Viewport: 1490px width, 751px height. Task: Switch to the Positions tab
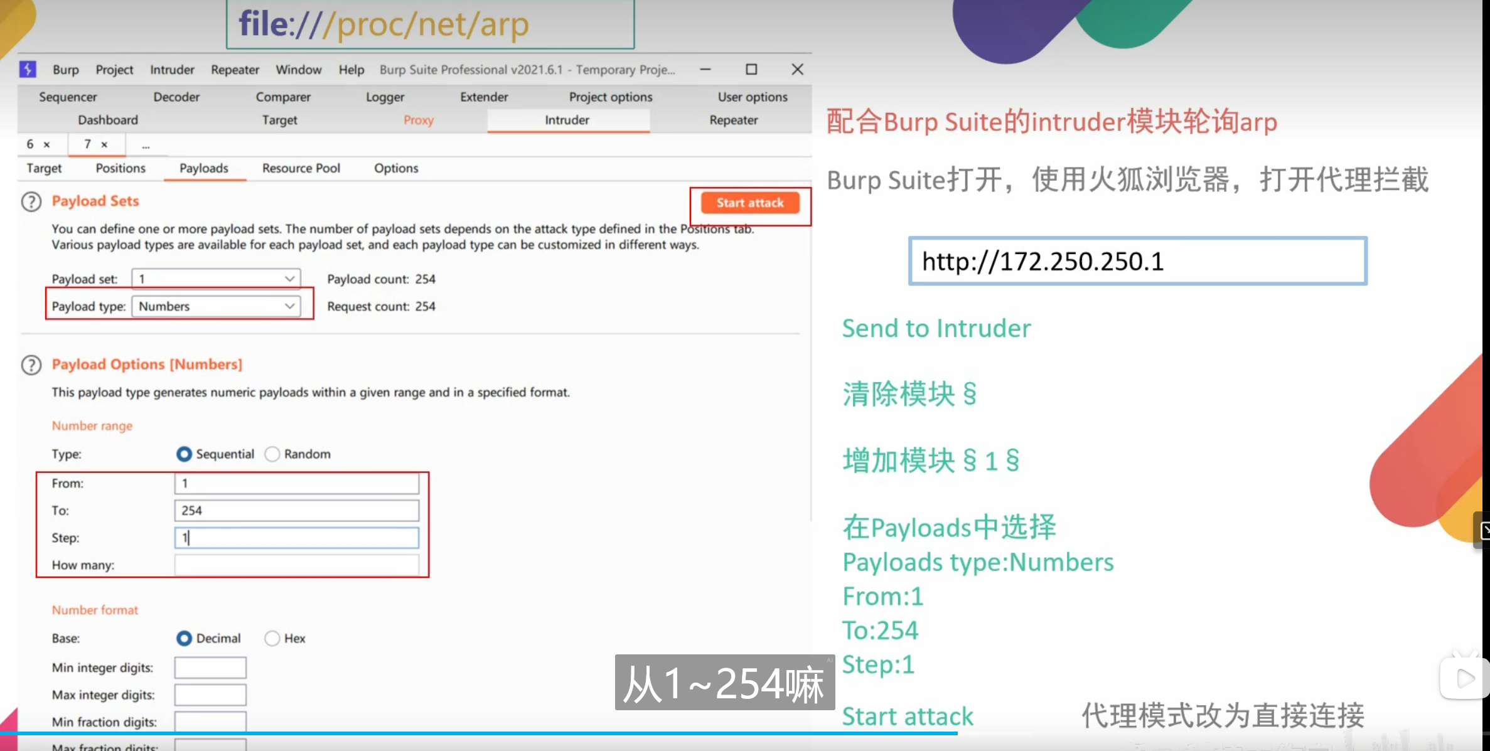coord(120,168)
